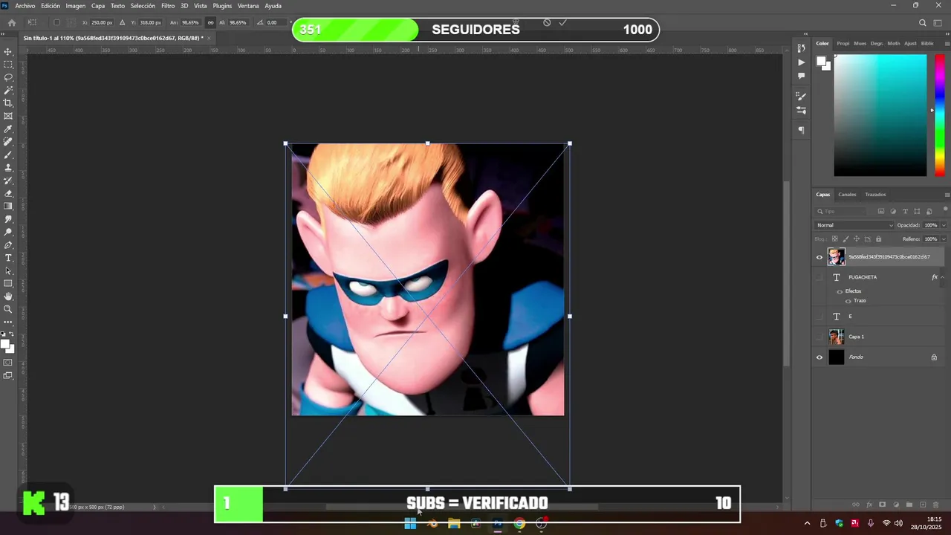Close the Sin título-1 document tab

[x=210, y=38]
